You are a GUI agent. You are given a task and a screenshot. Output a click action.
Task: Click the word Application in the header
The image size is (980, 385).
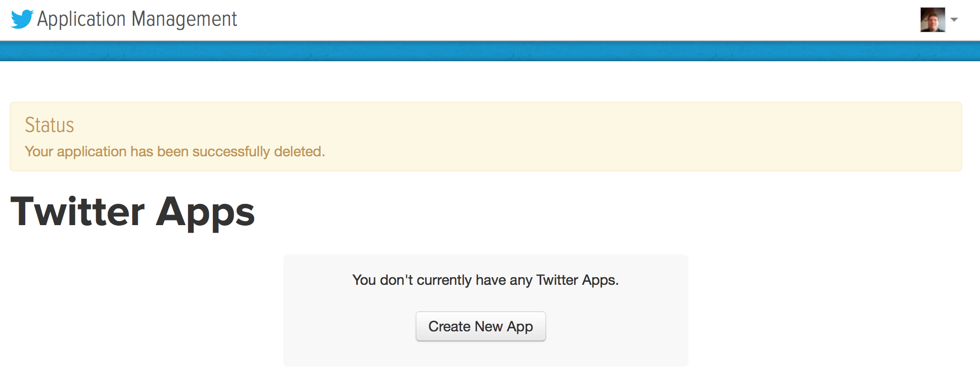click(81, 19)
